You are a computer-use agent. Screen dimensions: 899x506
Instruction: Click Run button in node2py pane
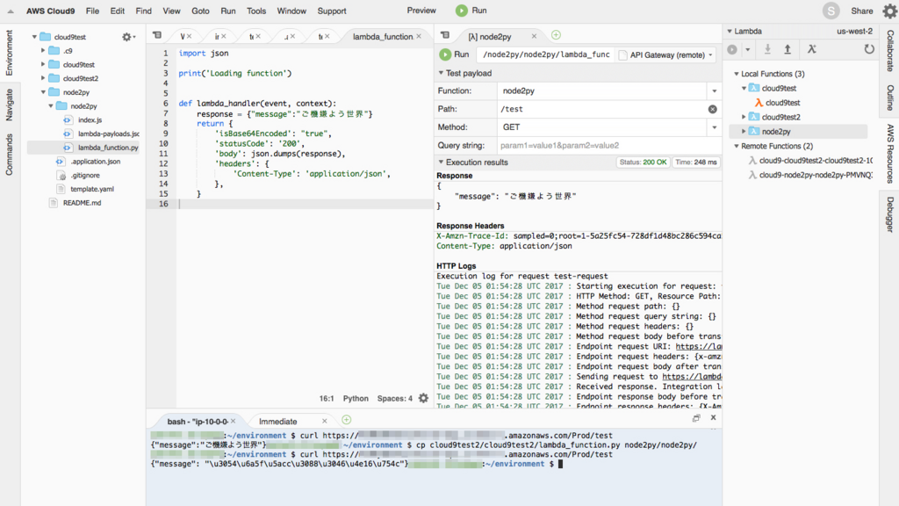(455, 54)
